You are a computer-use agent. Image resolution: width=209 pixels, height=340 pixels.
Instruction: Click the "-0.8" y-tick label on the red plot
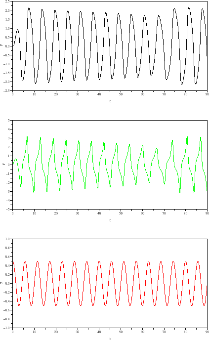(7, 319)
